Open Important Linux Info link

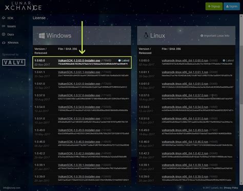tap(215, 36)
